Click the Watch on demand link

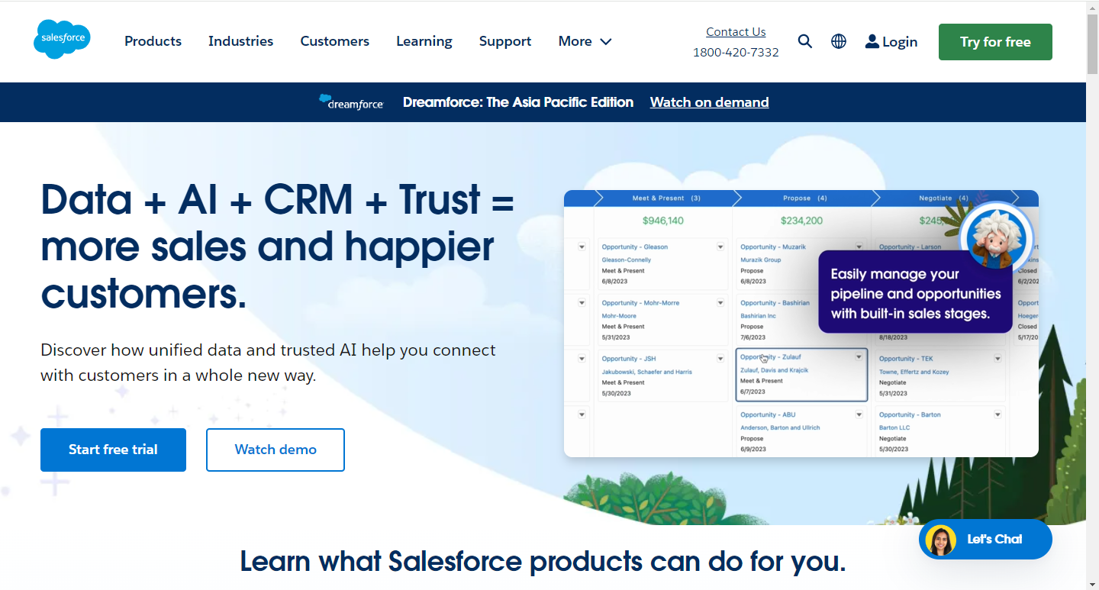point(709,102)
